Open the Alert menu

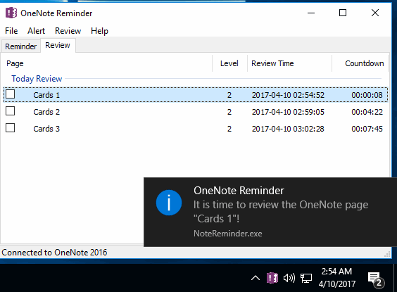(36, 31)
